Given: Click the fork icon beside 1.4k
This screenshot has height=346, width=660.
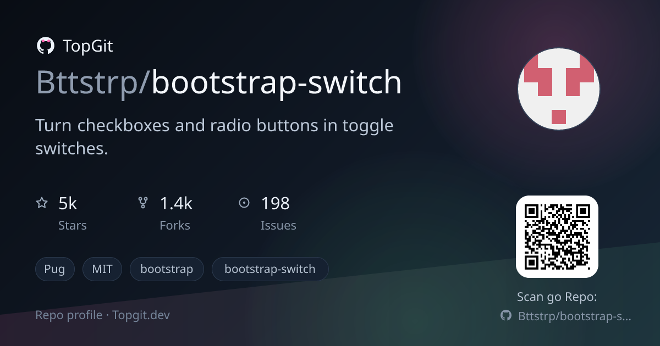Looking at the screenshot, I should 143,203.
